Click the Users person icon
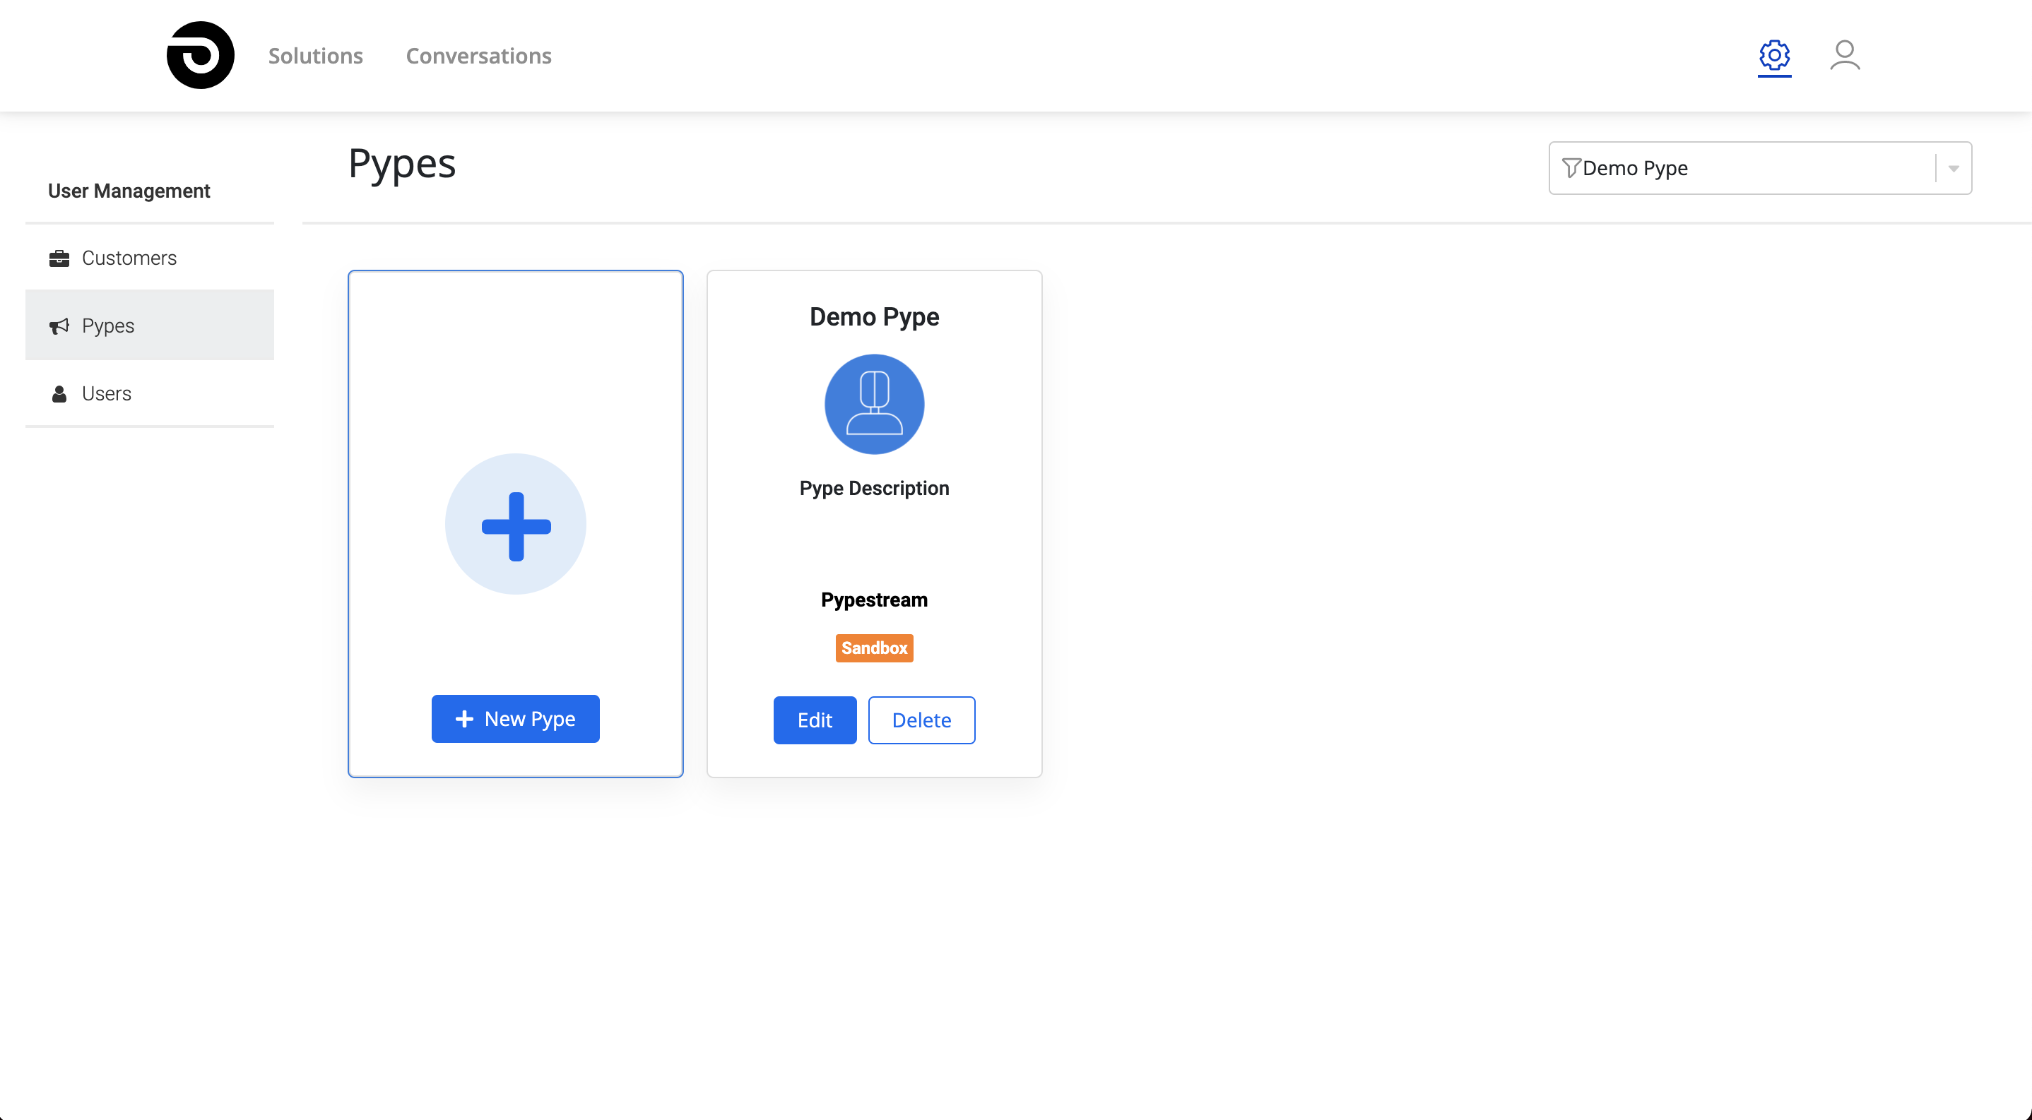Image resolution: width=2032 pixels, height=1120 pixels. (x=59, y=394)
